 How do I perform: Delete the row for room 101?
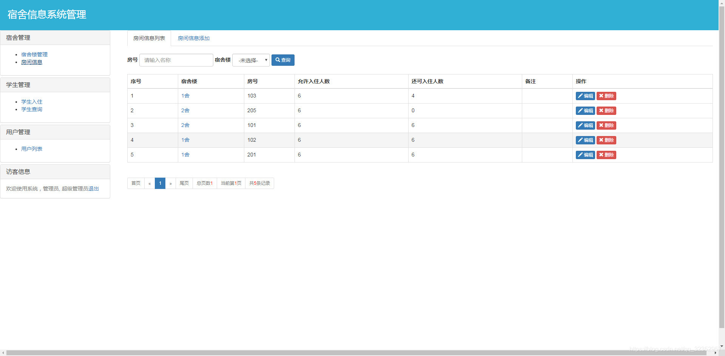606,125
